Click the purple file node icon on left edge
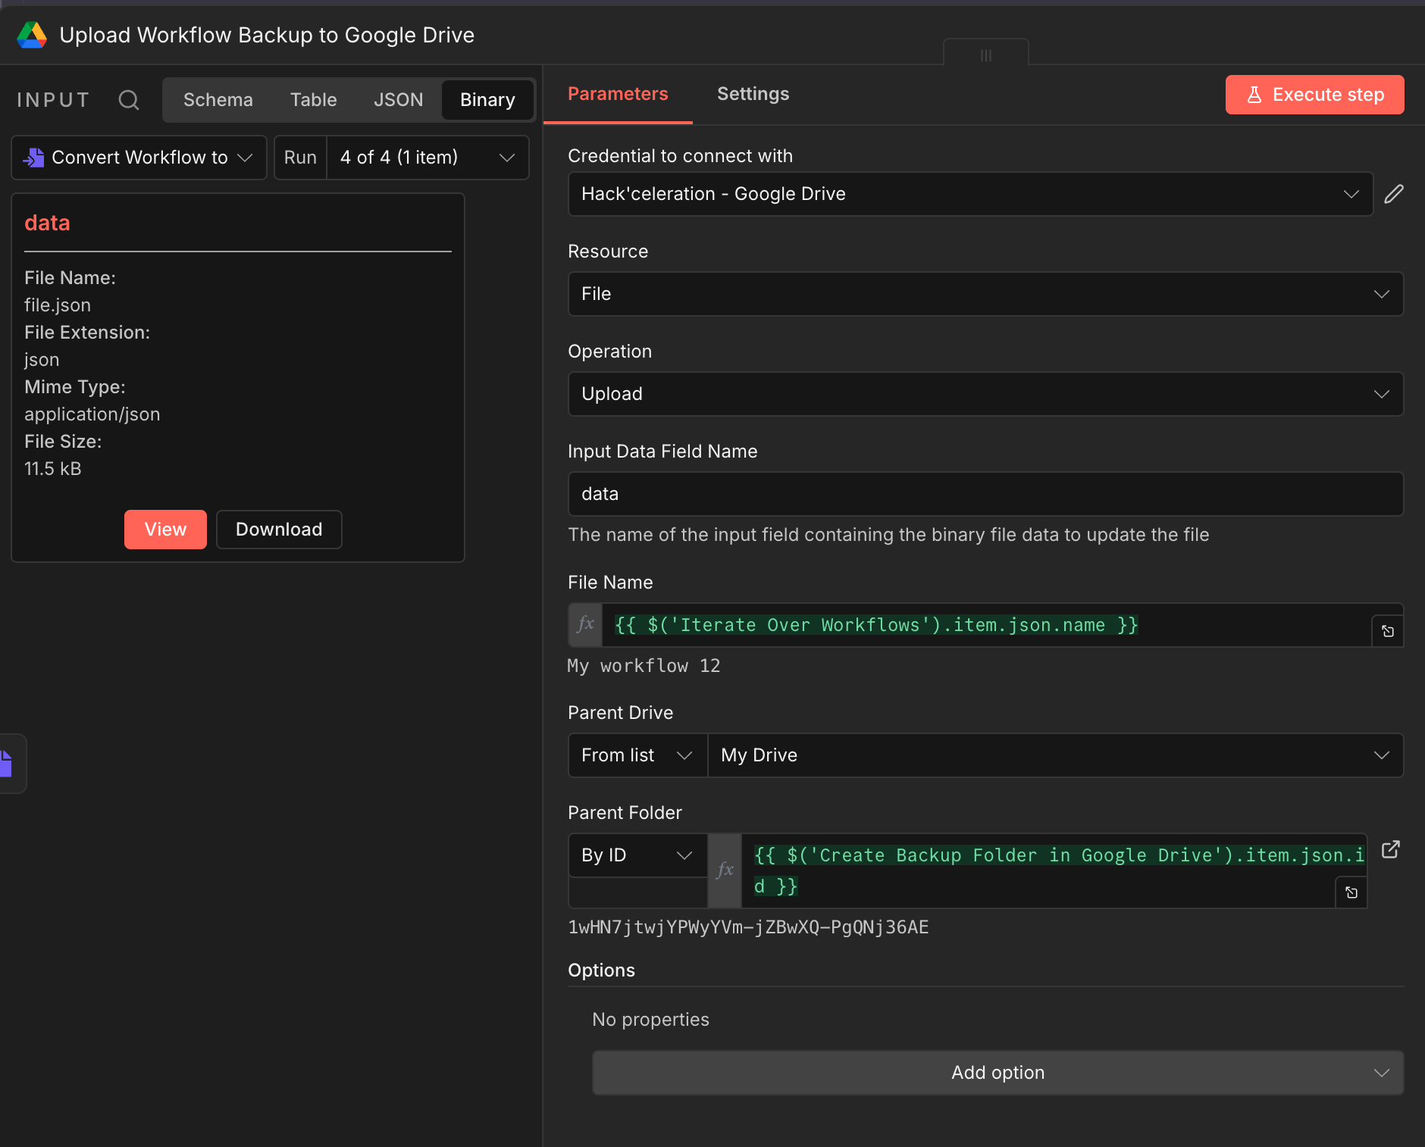The image size is (1425, 1147). coord(8,763)
